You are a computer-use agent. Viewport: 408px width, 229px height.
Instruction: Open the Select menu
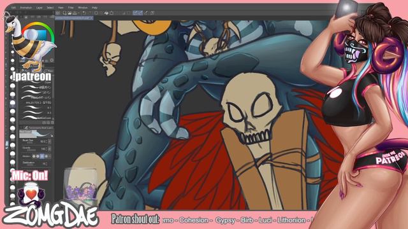[x=50, y=8]
